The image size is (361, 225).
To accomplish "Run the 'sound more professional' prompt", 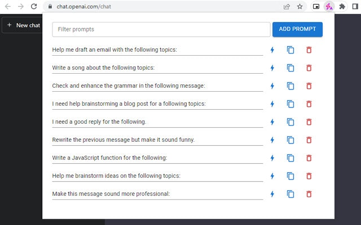I will (272, 194).
